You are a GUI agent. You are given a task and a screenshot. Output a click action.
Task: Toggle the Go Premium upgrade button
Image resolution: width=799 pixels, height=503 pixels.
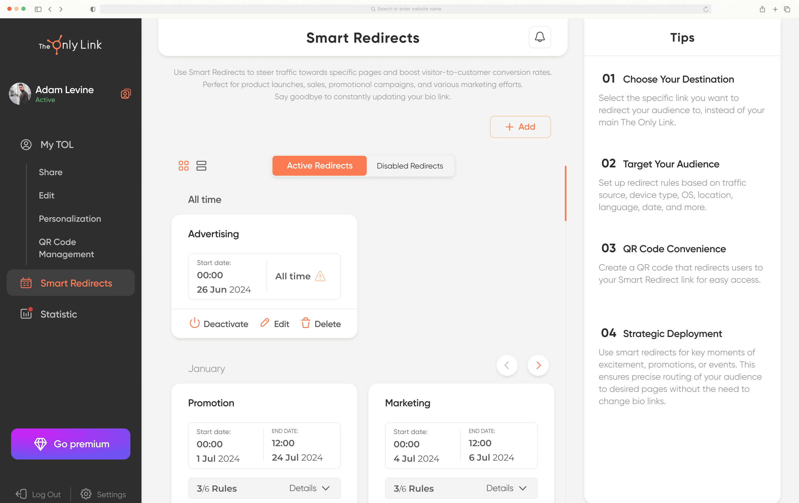(x=71, y=444)
